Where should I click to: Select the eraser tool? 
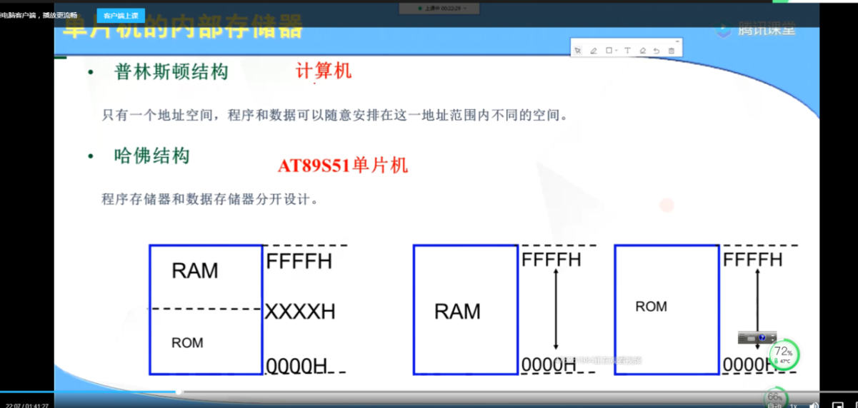[643, 51]
